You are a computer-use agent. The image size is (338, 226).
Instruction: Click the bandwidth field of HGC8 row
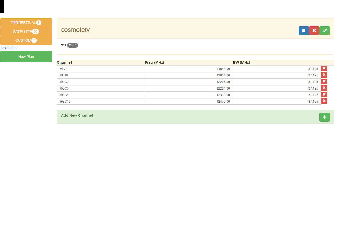(277, 95)
